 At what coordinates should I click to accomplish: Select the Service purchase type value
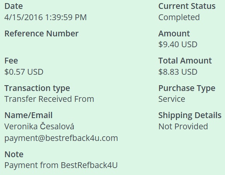coord(172,99)
